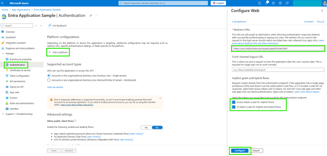The height and width of the screenshot is (156, 327).
Task: Open Learn more for Windows Integrated Auth Flow
Action: [x=126, y=140]
